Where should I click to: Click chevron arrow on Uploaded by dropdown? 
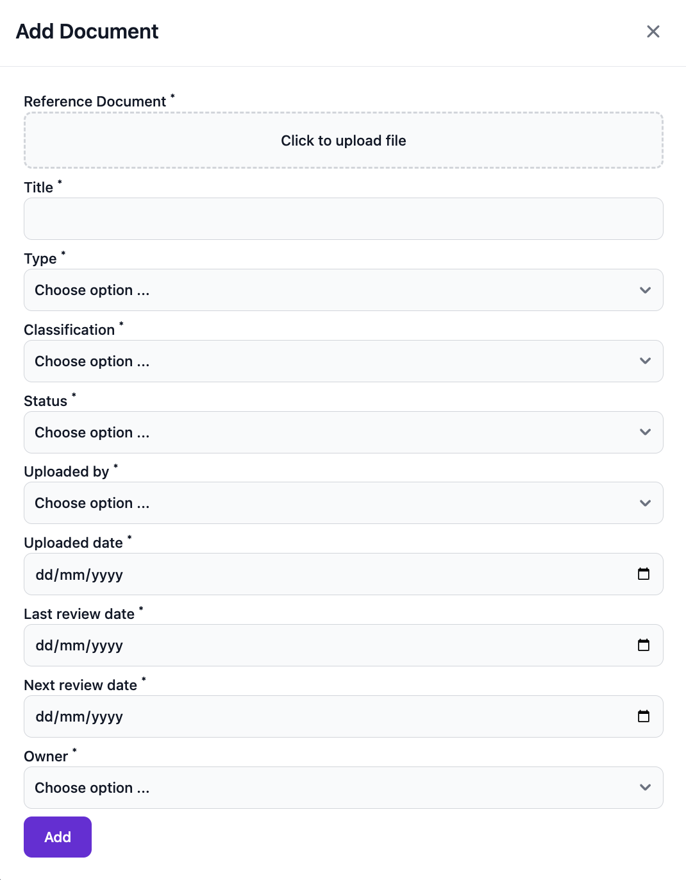645,503
